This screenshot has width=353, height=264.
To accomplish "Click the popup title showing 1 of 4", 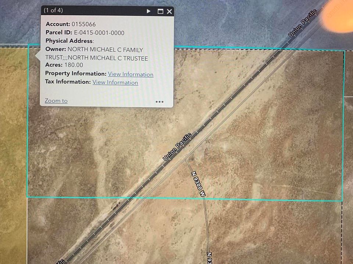I will click(54, 11).
